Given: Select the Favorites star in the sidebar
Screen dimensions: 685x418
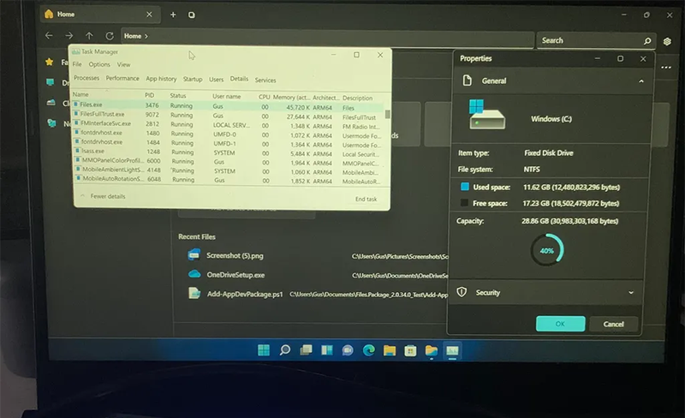Looking at the screenshot, I should pos(50,62).
